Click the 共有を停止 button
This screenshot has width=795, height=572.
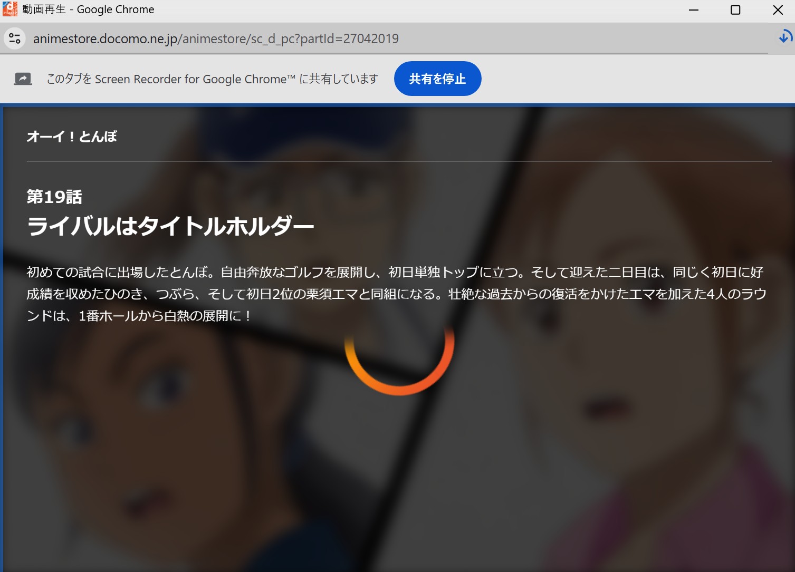[x=437, y=79]
